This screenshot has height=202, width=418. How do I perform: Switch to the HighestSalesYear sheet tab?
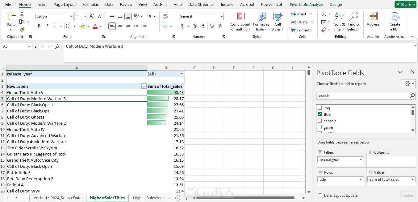click(148, 198)
